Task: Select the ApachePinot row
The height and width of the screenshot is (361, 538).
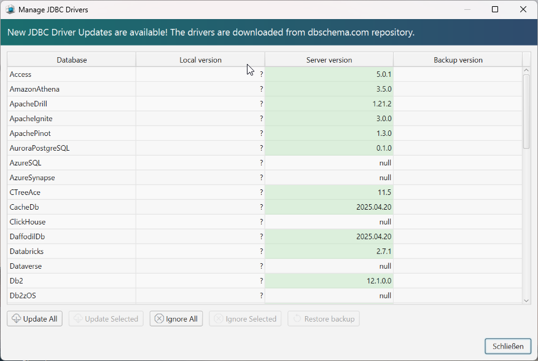Action: 265,133
